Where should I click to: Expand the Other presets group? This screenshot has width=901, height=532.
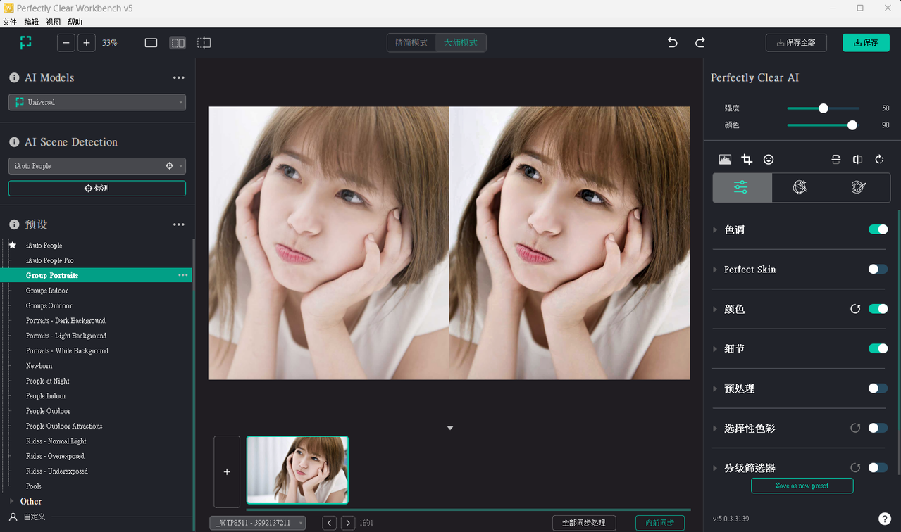pyautogui.click(x=11, y=501)
